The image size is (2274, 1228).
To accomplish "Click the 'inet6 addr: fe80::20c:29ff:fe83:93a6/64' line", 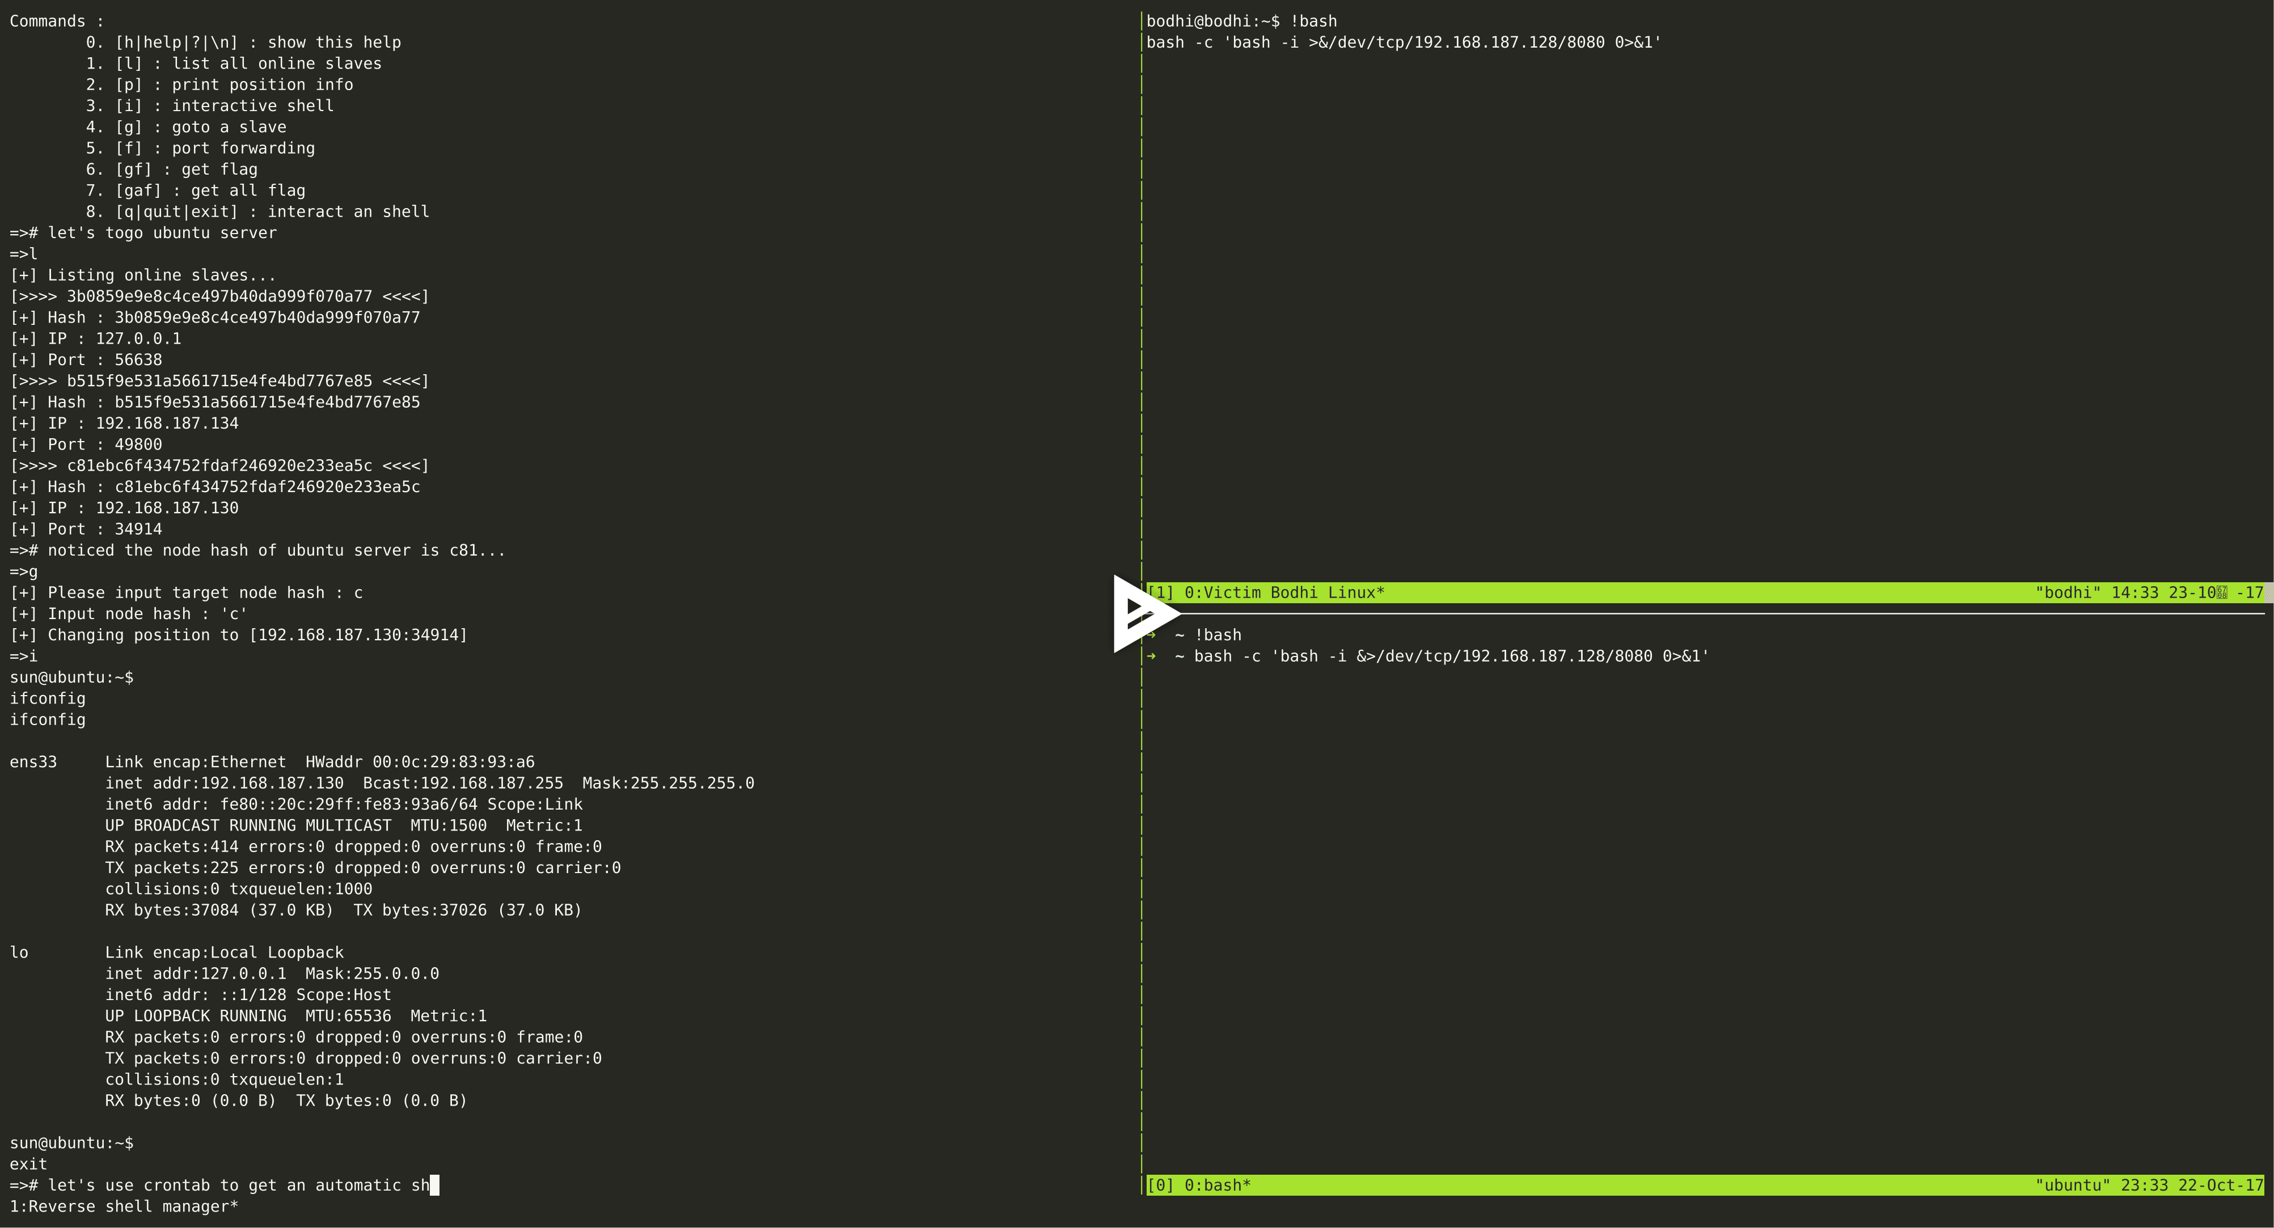I will point(344,805).
